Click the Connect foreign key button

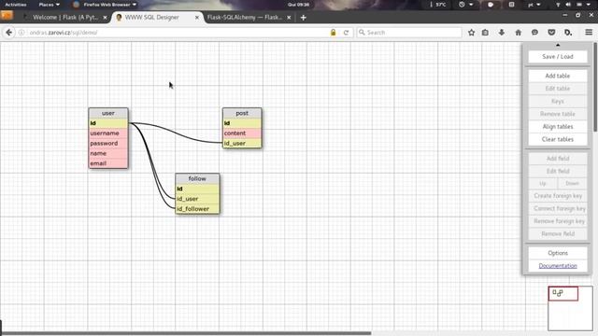click(558, 208)
